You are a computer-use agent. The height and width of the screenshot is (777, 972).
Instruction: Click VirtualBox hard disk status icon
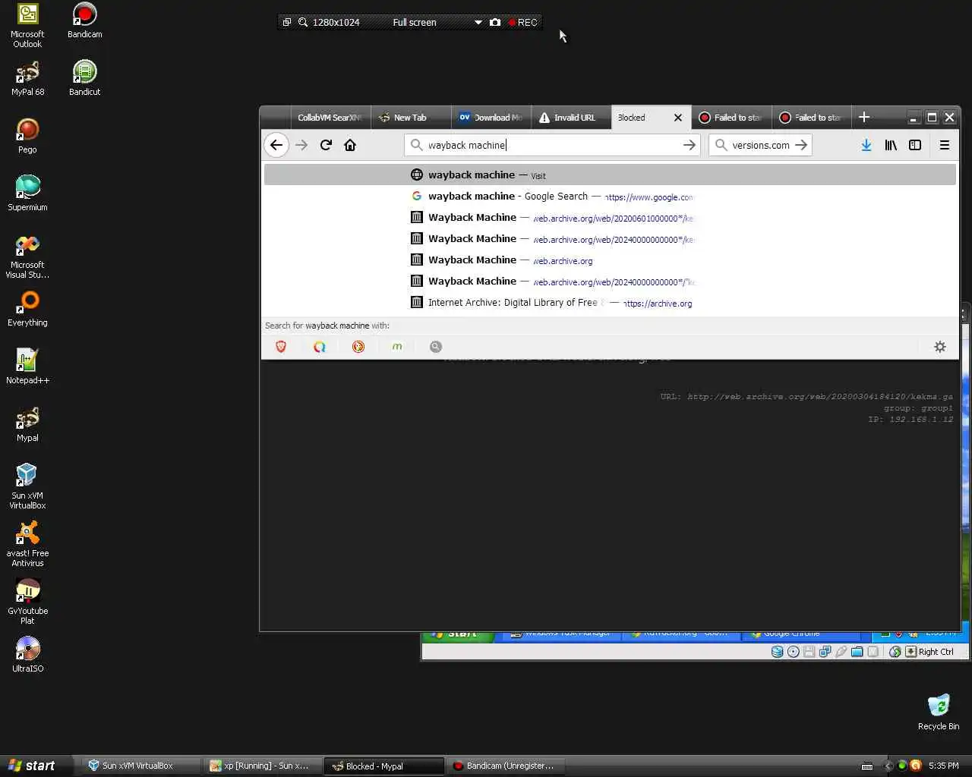[777, 652]
